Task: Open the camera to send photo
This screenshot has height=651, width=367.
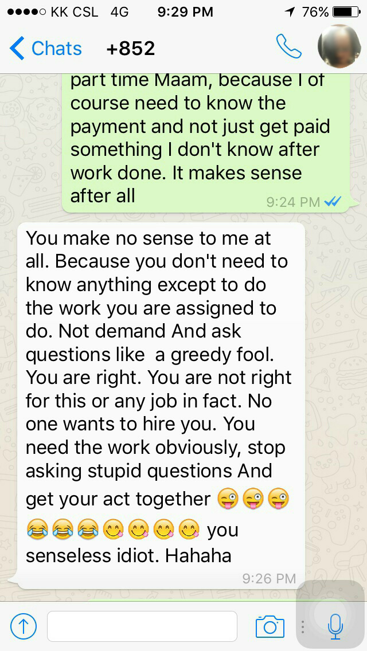Action: coord(270,626)
